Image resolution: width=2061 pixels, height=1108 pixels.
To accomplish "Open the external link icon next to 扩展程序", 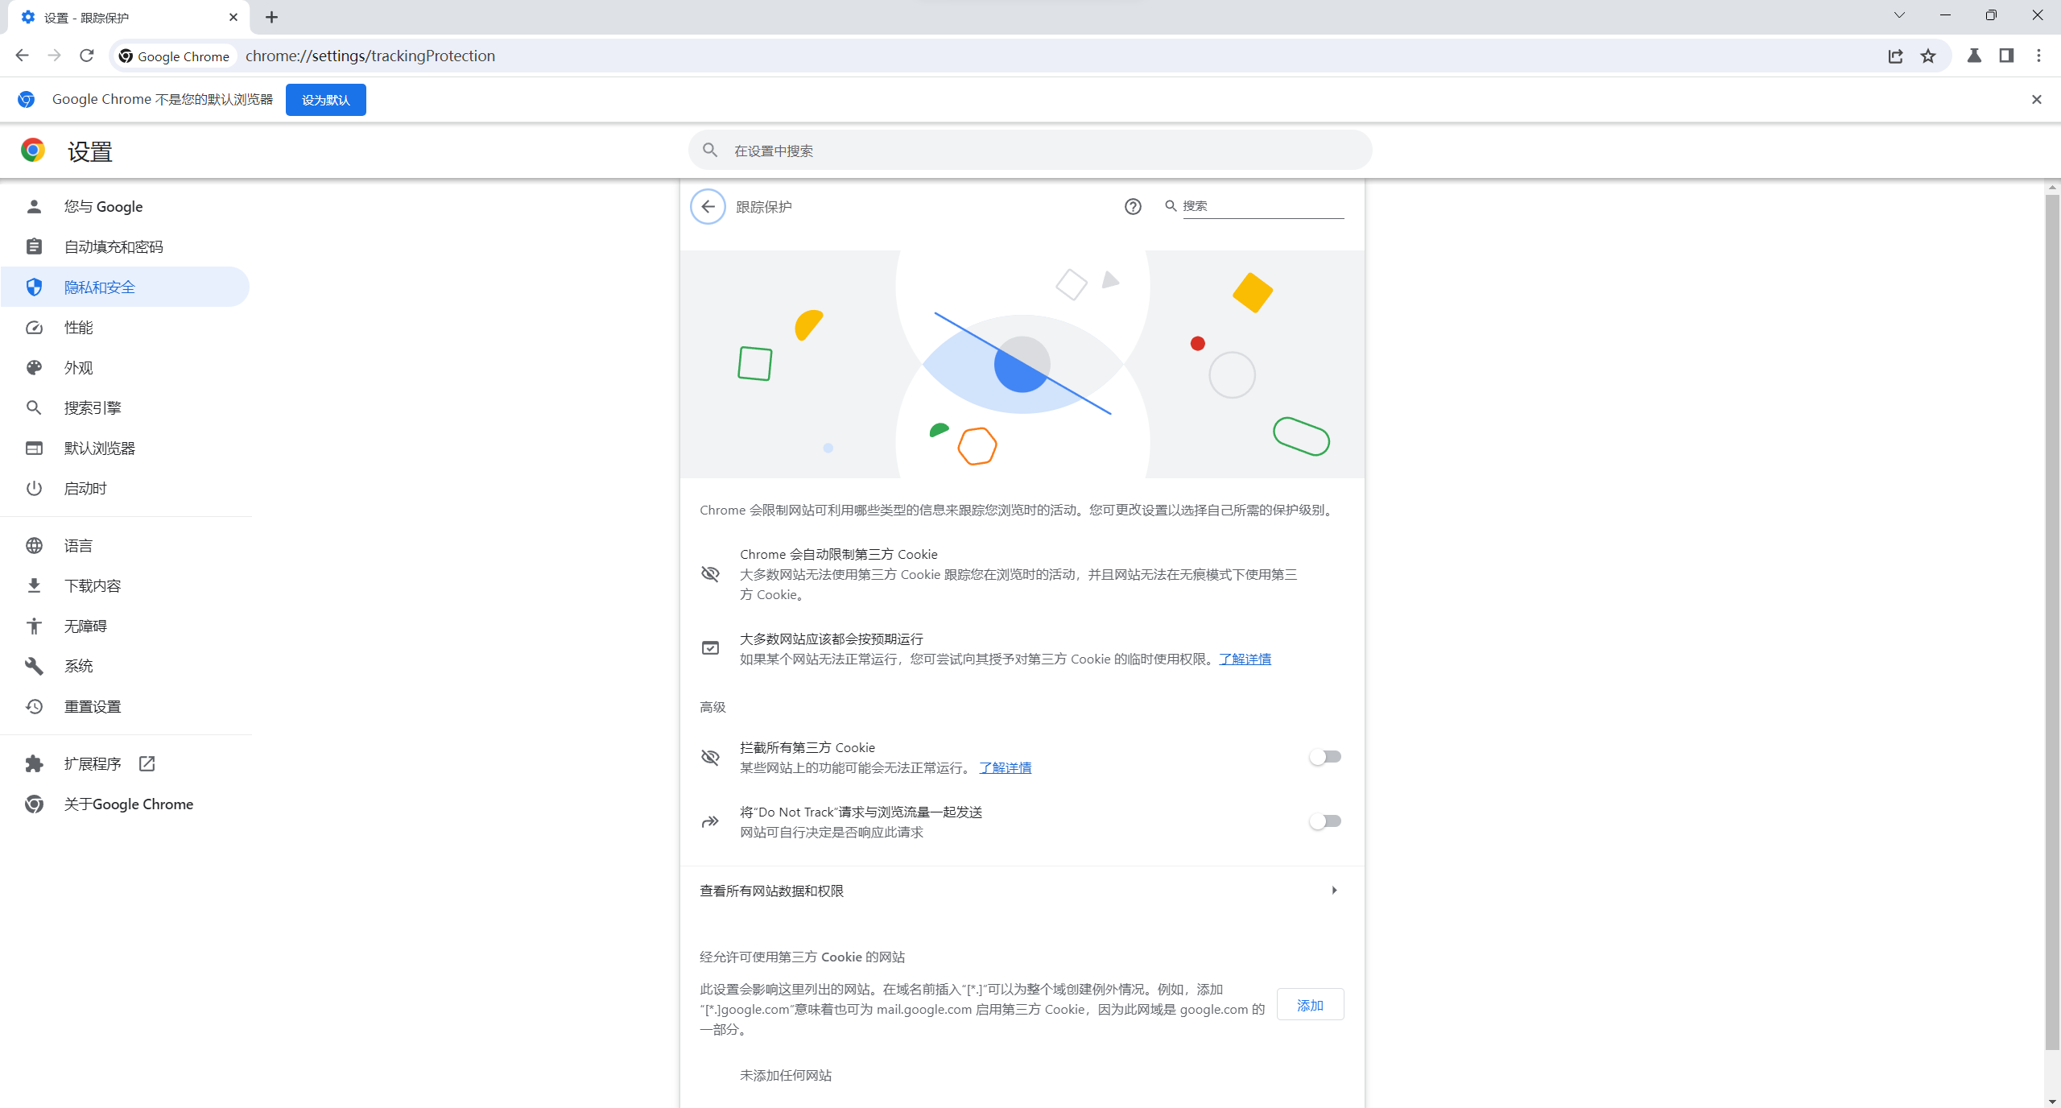I will pos(147,763).
